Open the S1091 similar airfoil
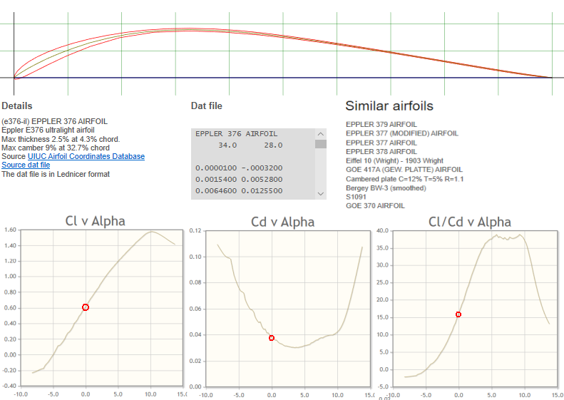This screenshot has width=564, height=400. 356,197
